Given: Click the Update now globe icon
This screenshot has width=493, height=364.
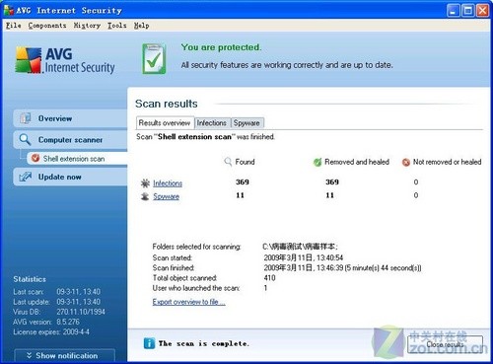Looking at the screenshot, I should [x=26, y=177].
